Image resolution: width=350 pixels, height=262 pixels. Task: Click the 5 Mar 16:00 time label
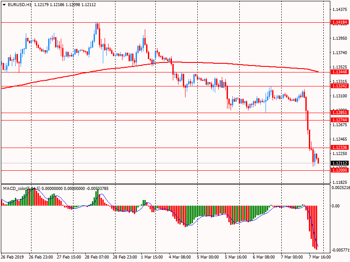click(236, 257)
